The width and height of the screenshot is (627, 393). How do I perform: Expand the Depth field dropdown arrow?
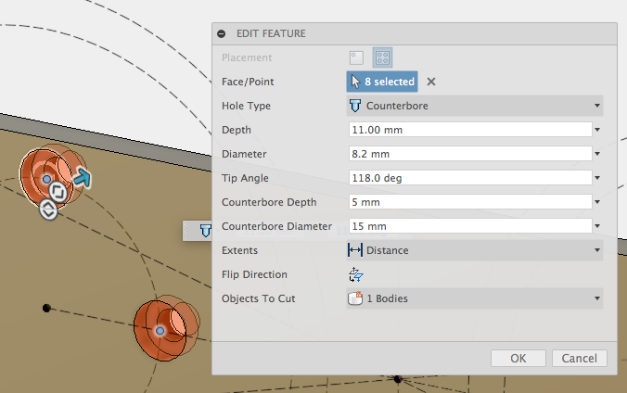[x=597, y=130]
